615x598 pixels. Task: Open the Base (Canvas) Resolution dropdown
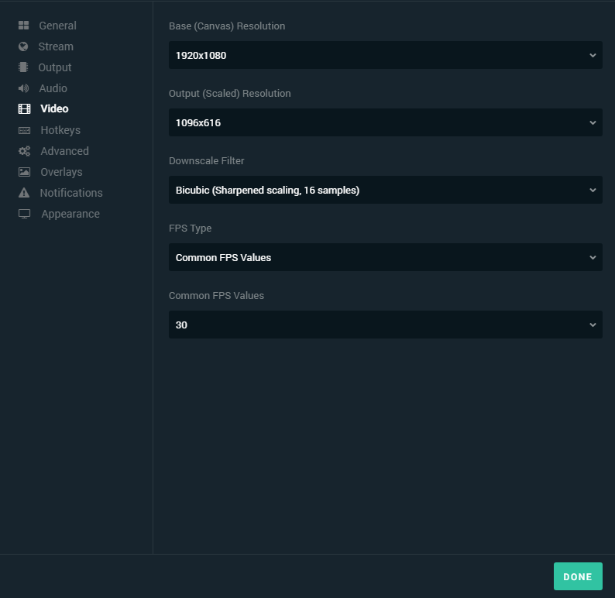[386, 55]
